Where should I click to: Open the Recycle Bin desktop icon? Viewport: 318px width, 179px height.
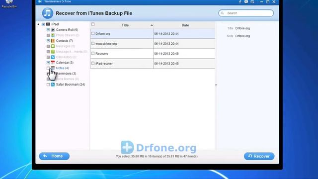tap(9, 4)
